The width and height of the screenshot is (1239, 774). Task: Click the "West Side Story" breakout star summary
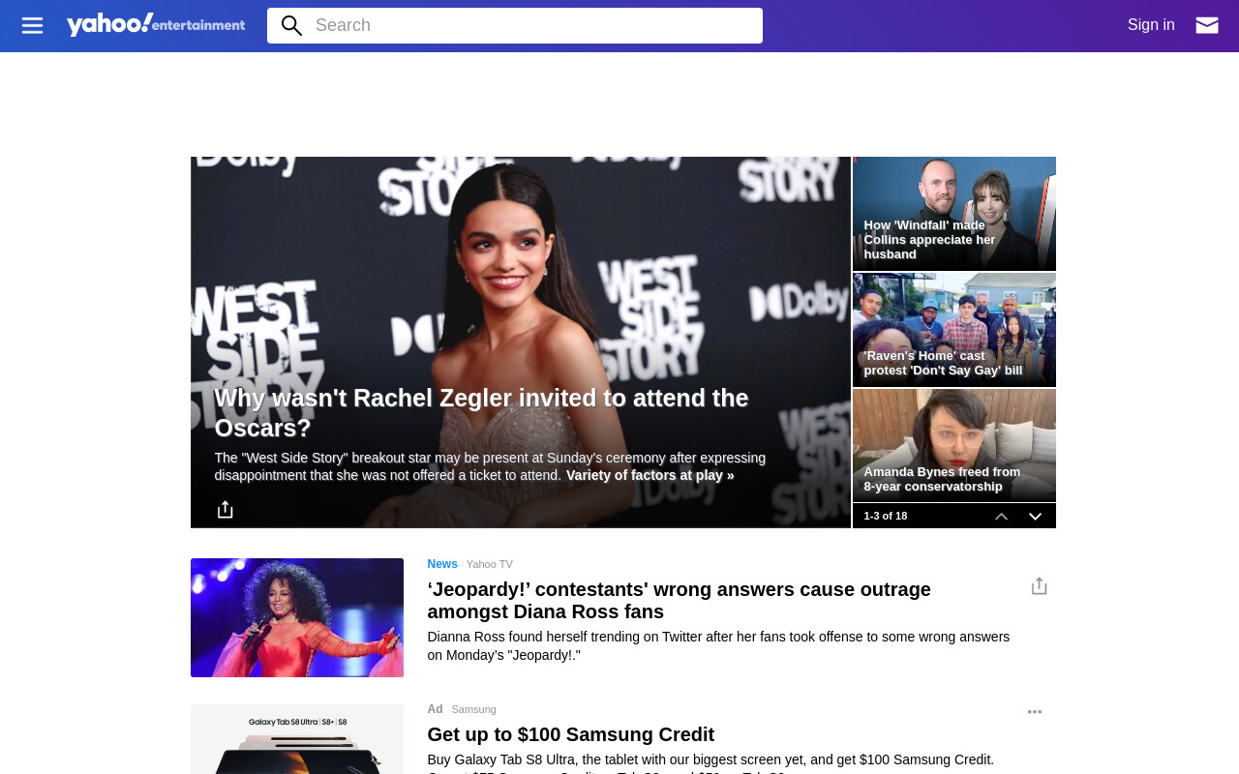click(490, 466)
